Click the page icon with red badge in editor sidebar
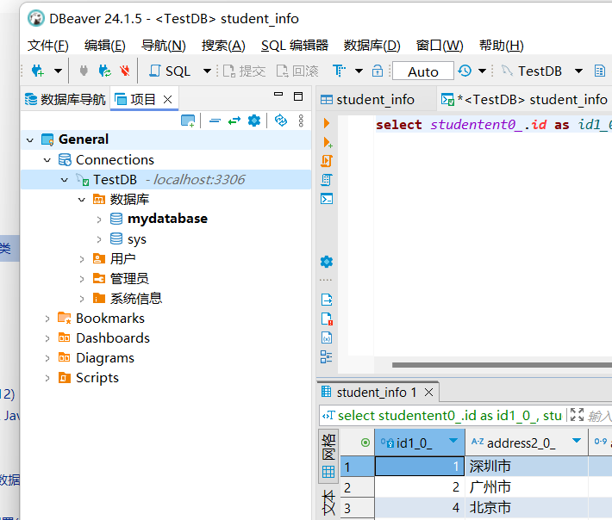The width and height of the screenshot is (612, 520). [327, 319]
